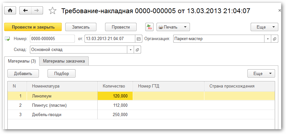Post the document with Провести

[x=121, y=27]
